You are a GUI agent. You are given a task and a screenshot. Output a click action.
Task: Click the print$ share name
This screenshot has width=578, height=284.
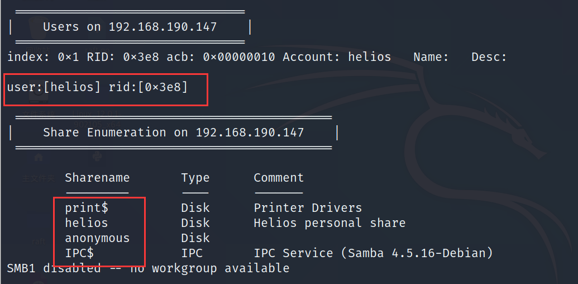(x=86, y=208)
